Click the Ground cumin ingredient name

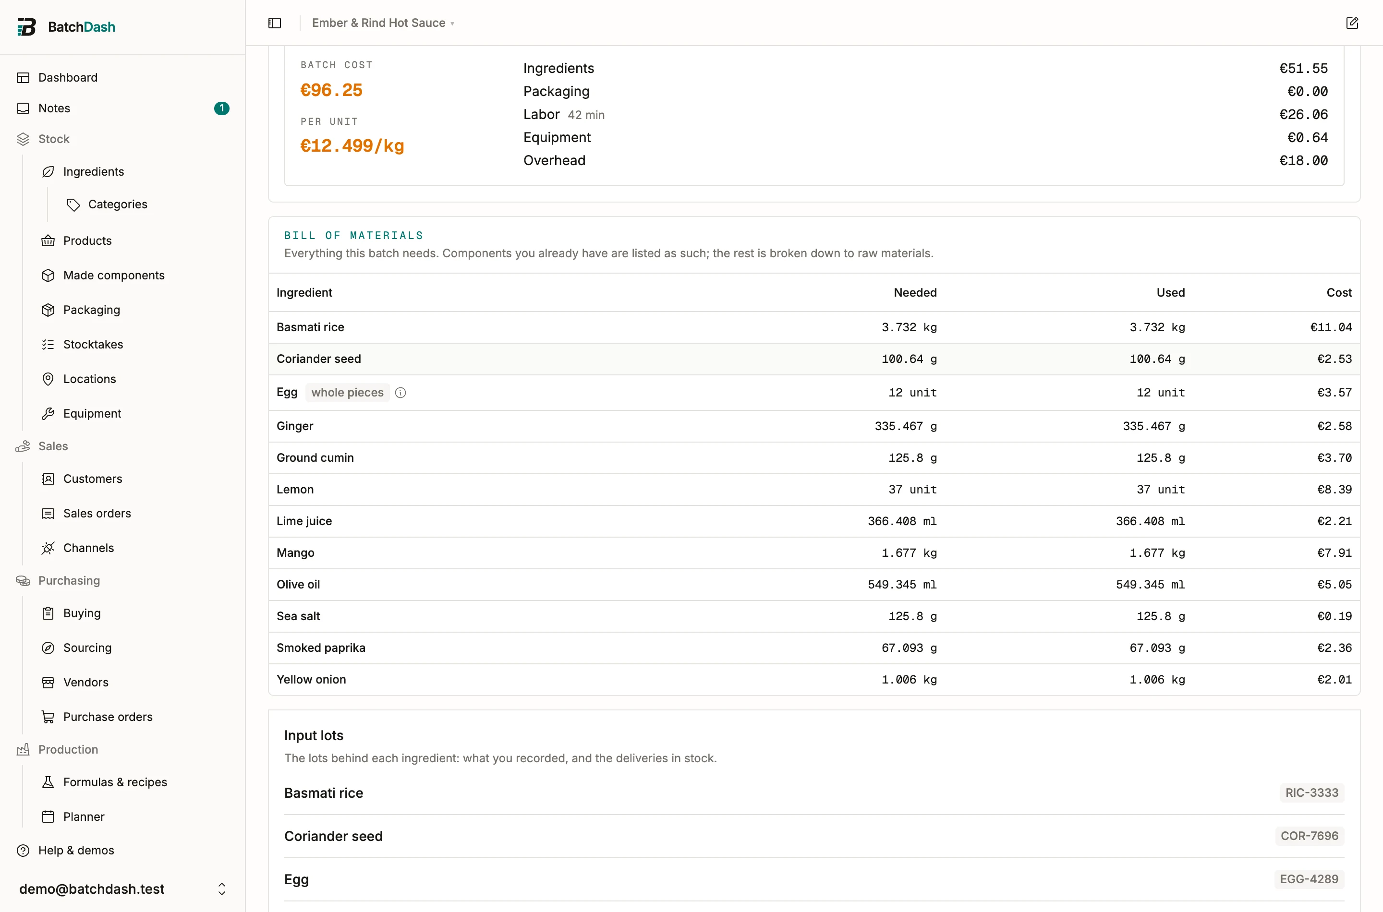pos(315,458)
